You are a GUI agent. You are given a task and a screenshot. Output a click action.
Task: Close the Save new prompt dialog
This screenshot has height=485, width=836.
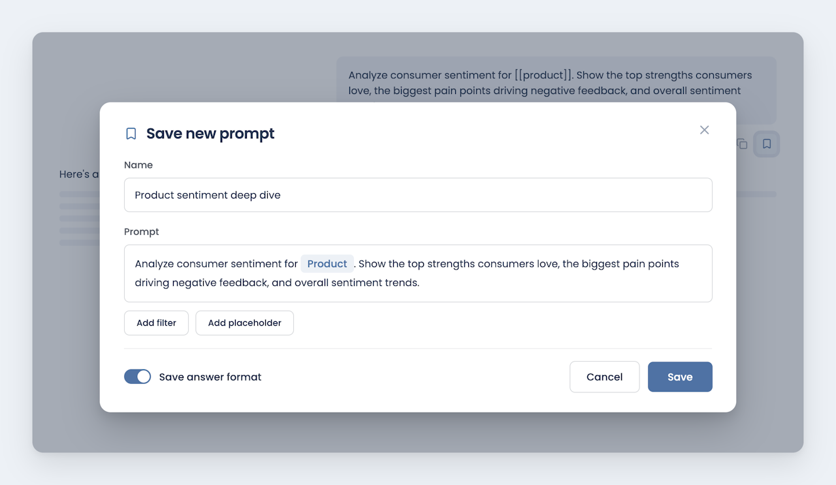[704, 130]
